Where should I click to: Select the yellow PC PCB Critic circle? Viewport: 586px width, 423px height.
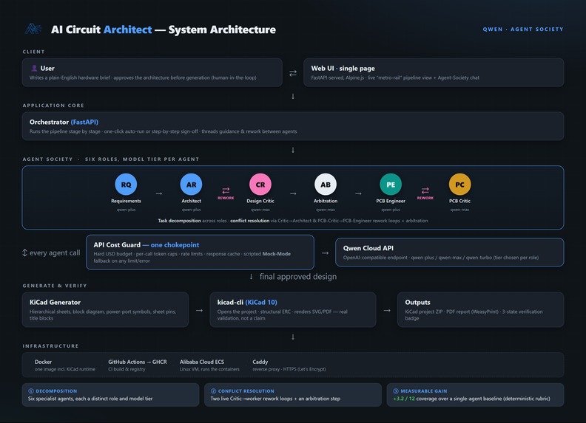tap(459, 185)
